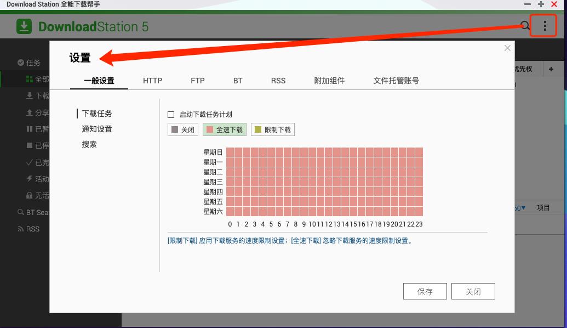Image resolution: width=567 pixels, height=328 pixels.
Task: Click the 保存 (Save) button
Action: (x=425, y=291)
